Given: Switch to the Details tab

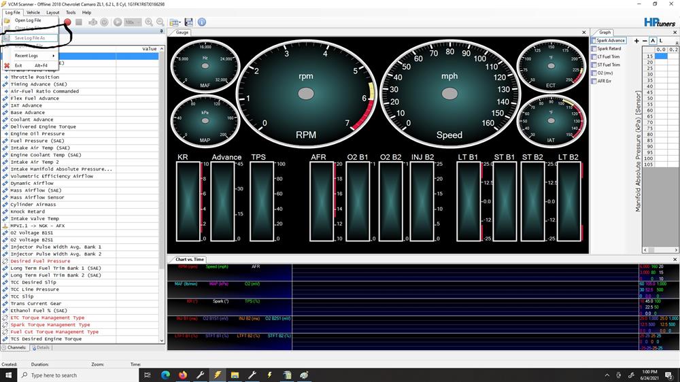Looking at the screenshot, I should (x=41, y=347).
